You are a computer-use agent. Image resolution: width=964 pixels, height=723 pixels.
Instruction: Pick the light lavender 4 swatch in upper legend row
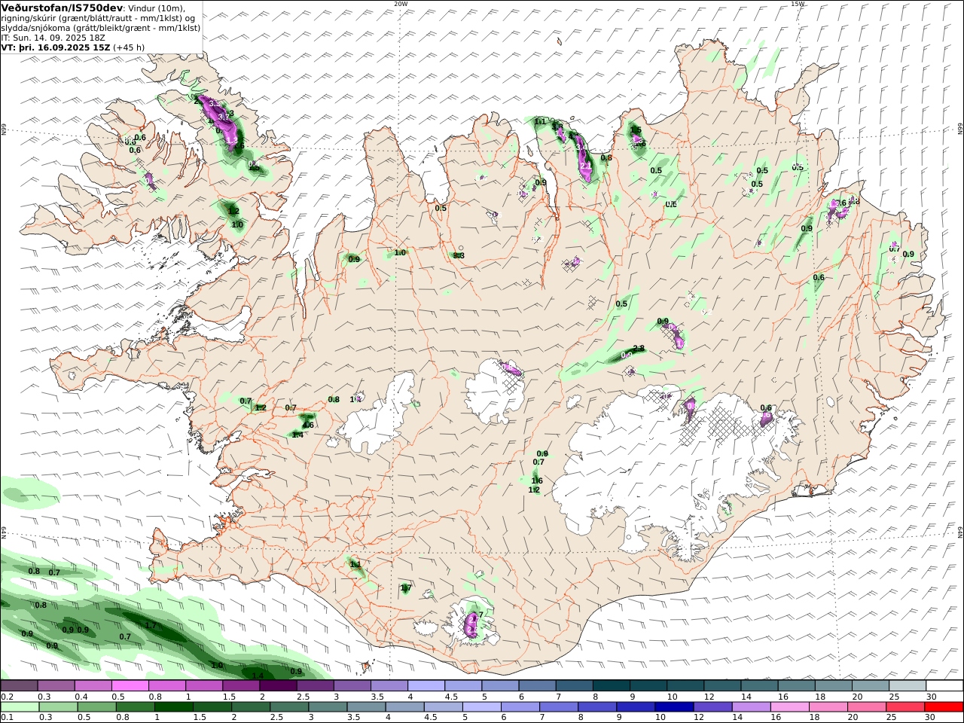click(426, 685)
